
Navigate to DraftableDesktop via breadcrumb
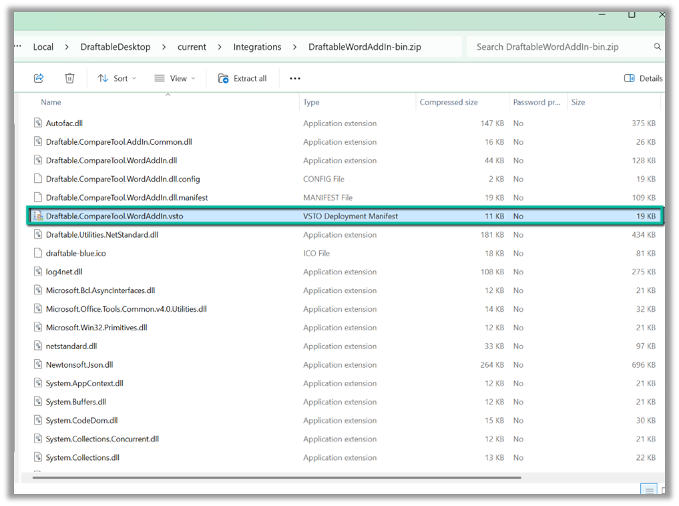pos(114,47)
